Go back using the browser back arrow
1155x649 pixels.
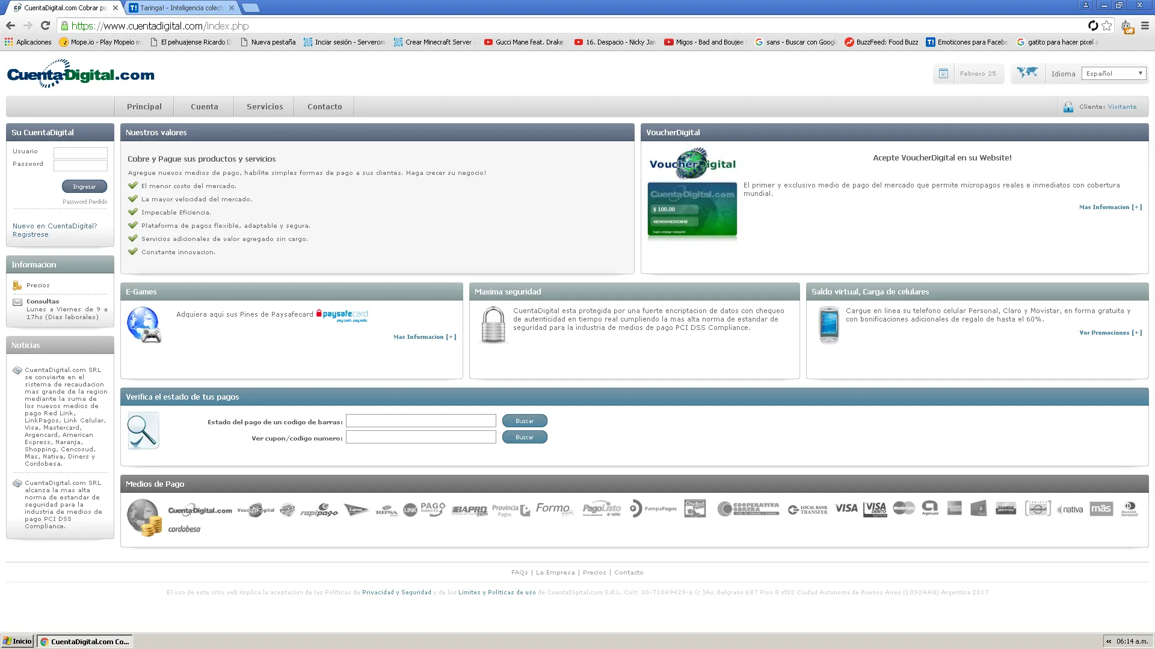pos(10,26)
